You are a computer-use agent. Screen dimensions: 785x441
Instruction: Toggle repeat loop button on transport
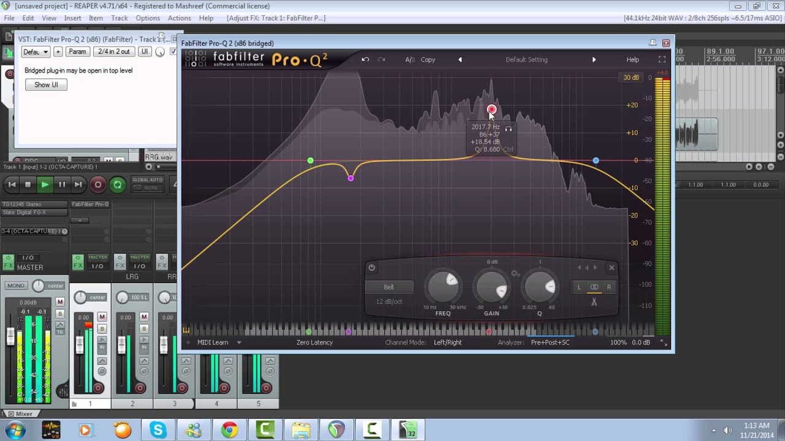tap(117, 184)
